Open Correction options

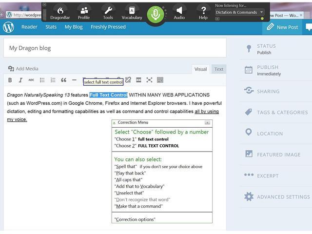point(135,219)
